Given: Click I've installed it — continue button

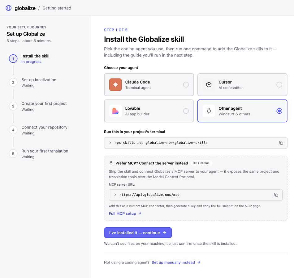Looking at the screenshot, I should tap(138, 233).
